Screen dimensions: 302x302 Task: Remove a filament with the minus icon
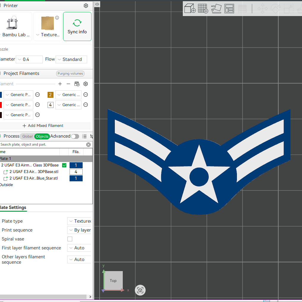pos(68,84)
